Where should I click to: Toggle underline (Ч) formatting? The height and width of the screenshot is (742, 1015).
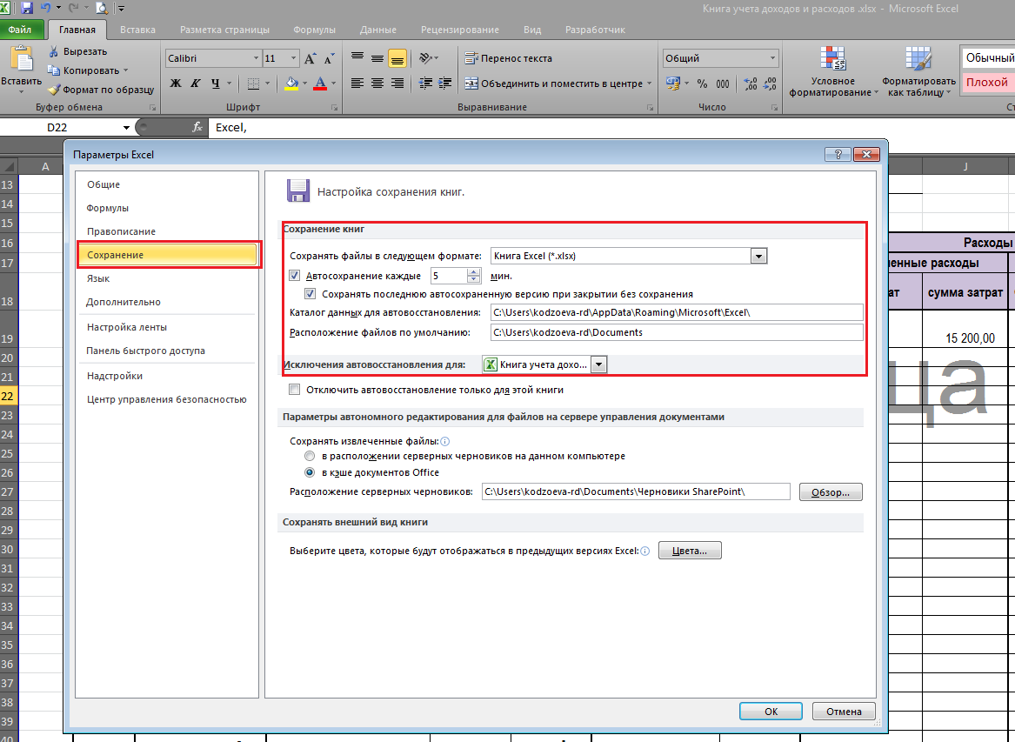point(215,83)
